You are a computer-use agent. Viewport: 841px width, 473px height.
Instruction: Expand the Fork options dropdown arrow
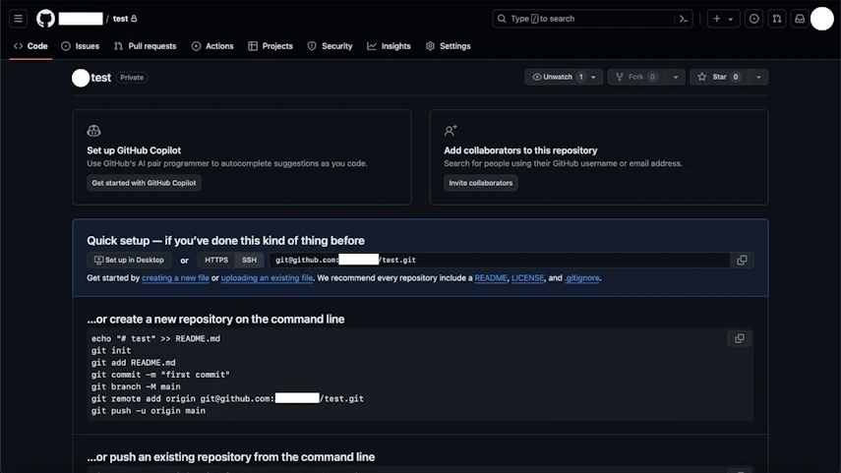point(676,78)
